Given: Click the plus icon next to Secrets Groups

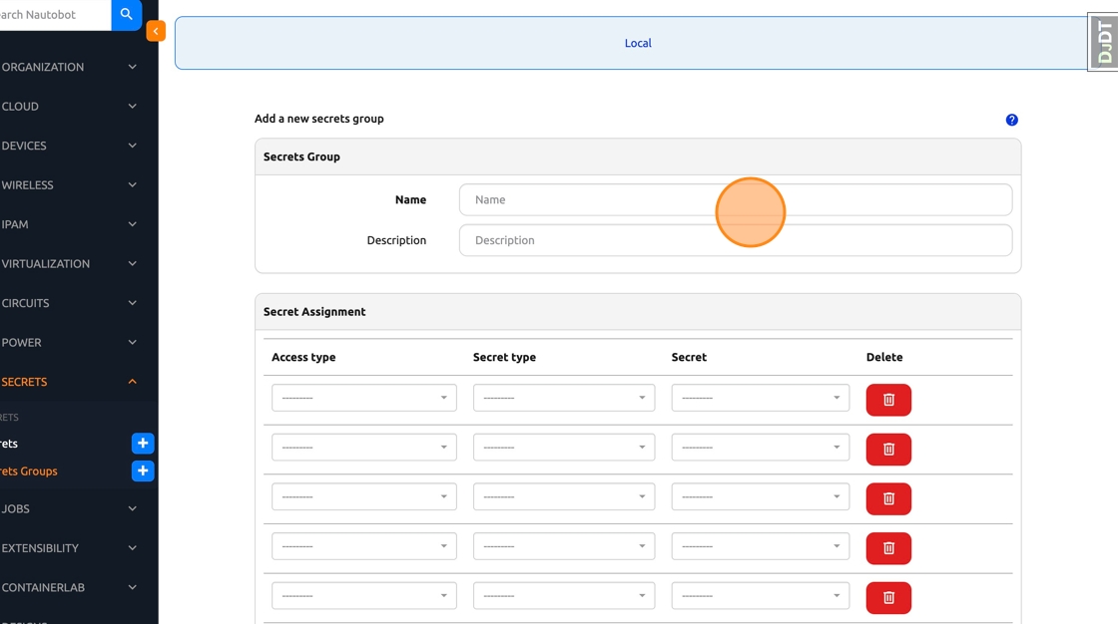Looking at the screenshot, I should [143, 471].
